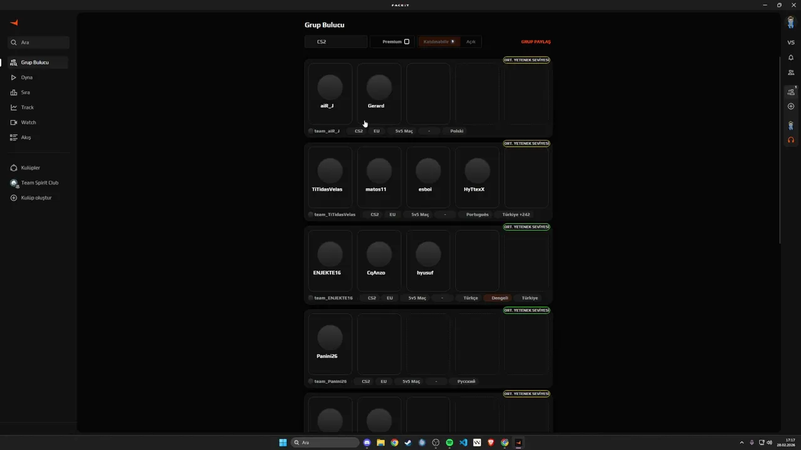Viewport: 801px width, 450px height.
Task: Go to the Watch menu item
Action: pos(29,122)
